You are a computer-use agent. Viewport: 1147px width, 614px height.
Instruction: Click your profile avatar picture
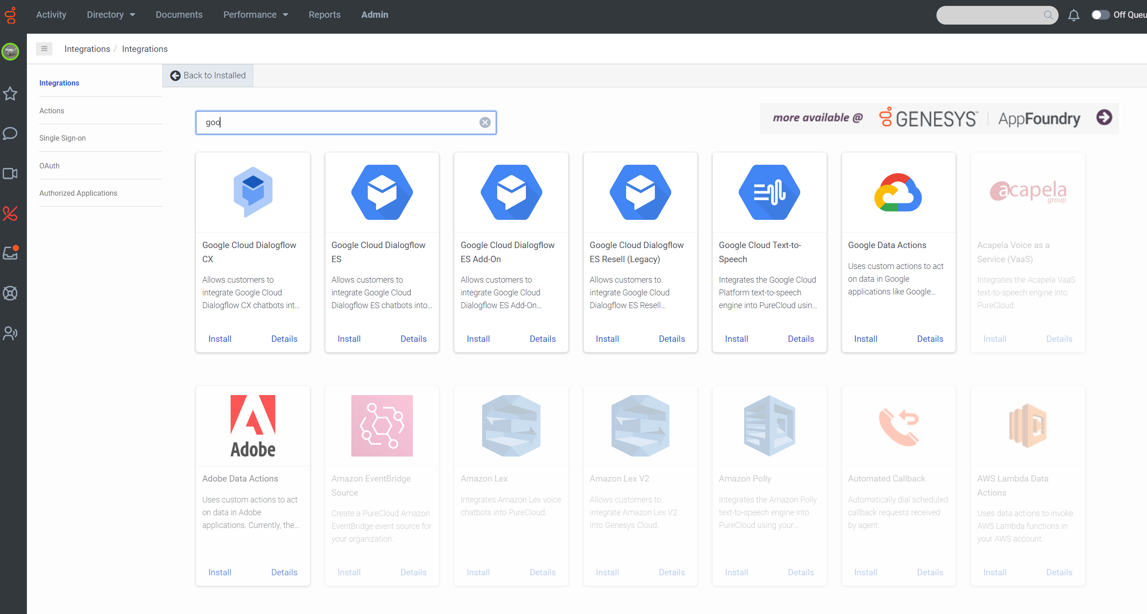10,51
